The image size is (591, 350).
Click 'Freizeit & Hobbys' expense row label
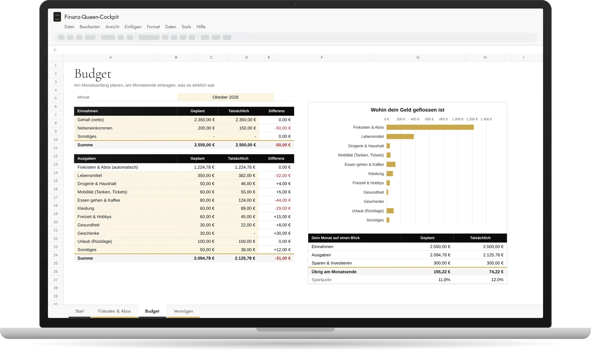[x=94, y=217]
